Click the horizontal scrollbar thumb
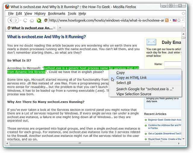 tap(80, 143)
